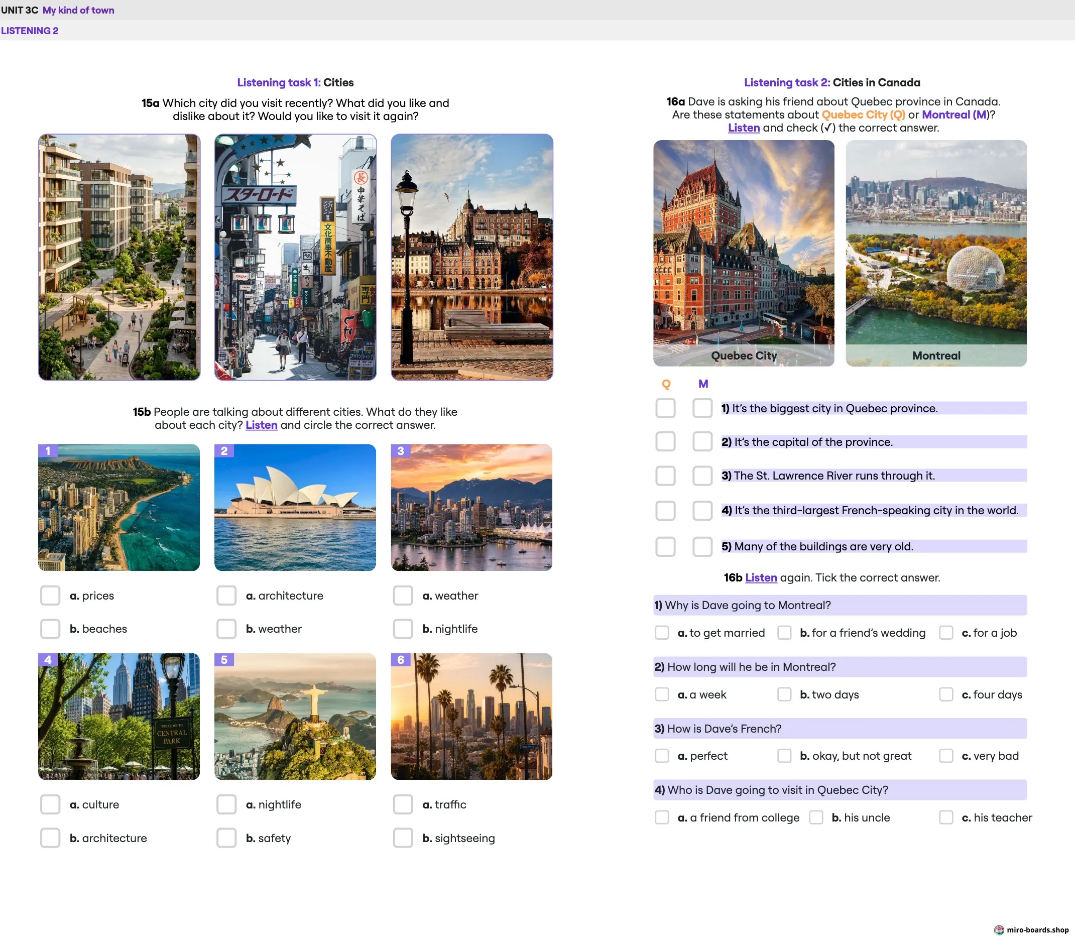Screen dimensions: 1075x938
Task: Tick 'a. nightlife' under Rio photo
Action: [x=226, y=804]
